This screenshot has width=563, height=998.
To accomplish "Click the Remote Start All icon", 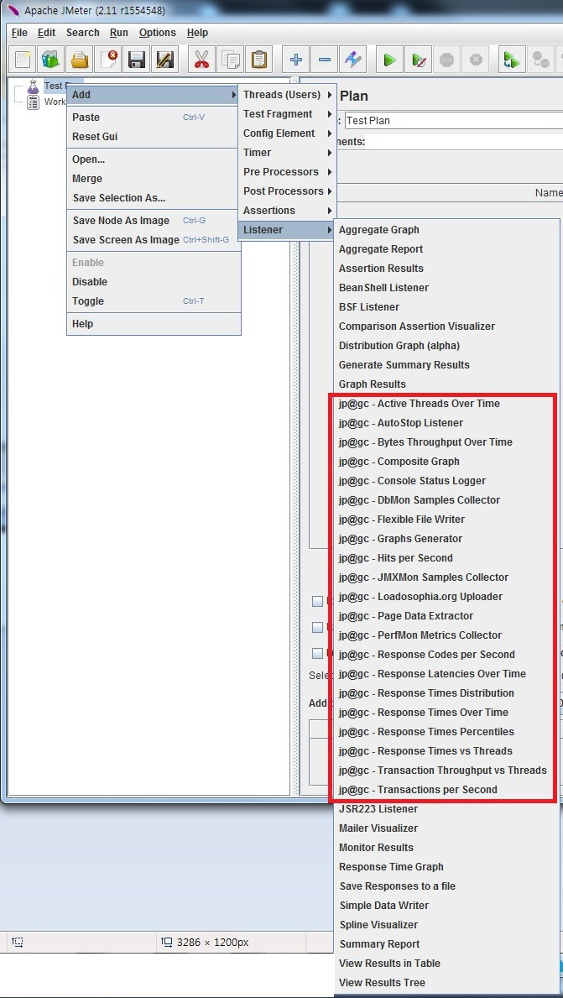I will pos(512,60).
